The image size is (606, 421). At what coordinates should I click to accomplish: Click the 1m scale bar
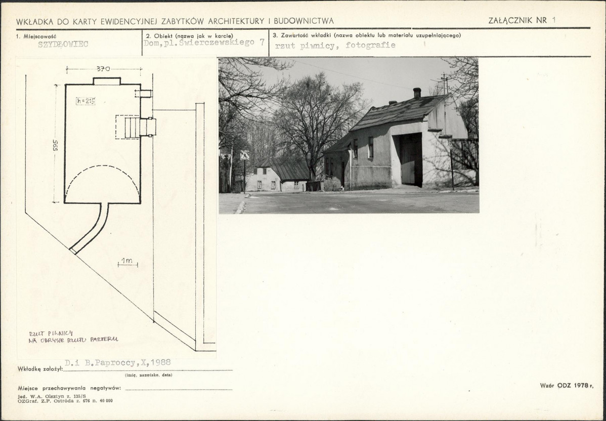pyautogui.click(x=127, y=262)
